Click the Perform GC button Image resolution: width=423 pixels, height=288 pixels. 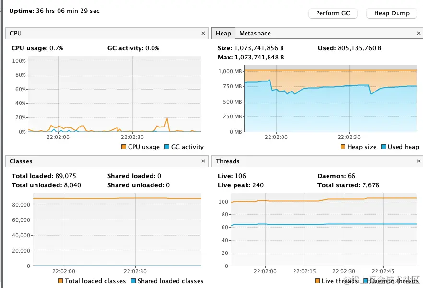(x=333, y=13)
